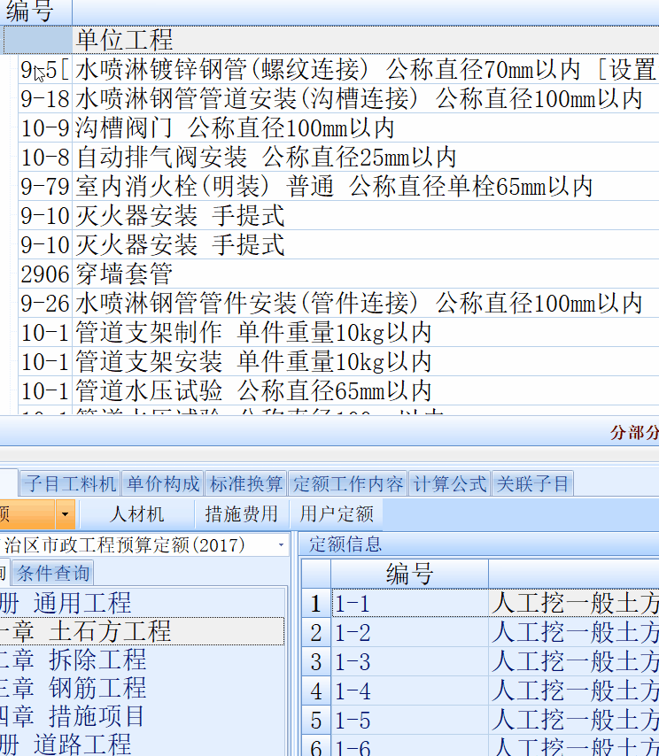Select the 9-26 水喷淋钢管管件安装(管件连接) row
This screenshot has width=659, height=756.
[338, 304]
